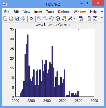Close the Figure 2 window

pos(98,3)
